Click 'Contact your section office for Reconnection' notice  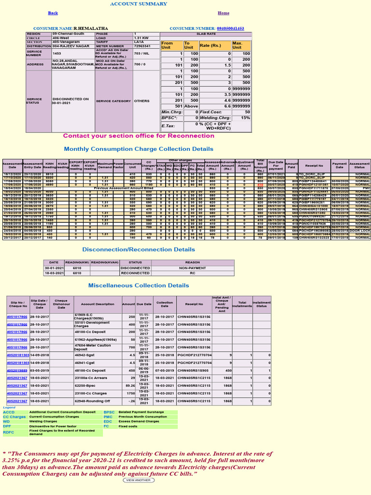click(x=139, y=136)
